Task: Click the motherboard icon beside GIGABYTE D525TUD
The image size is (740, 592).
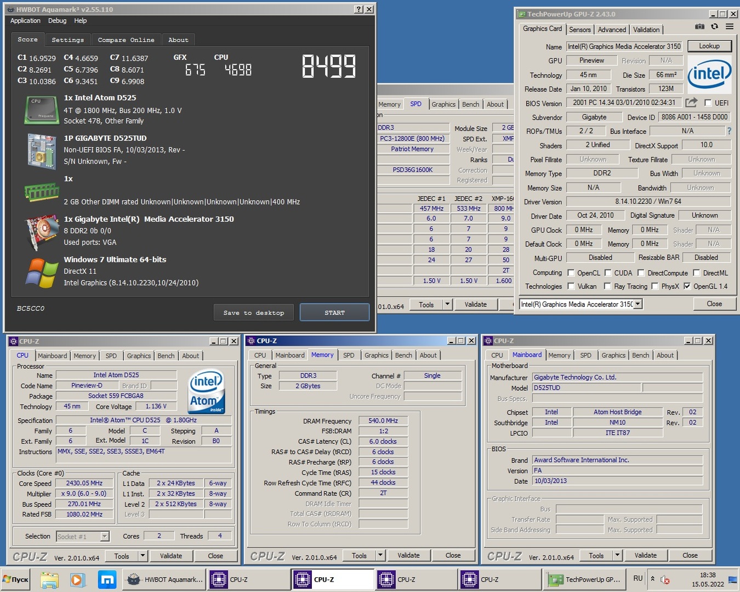Action: (x=42, y=151)
